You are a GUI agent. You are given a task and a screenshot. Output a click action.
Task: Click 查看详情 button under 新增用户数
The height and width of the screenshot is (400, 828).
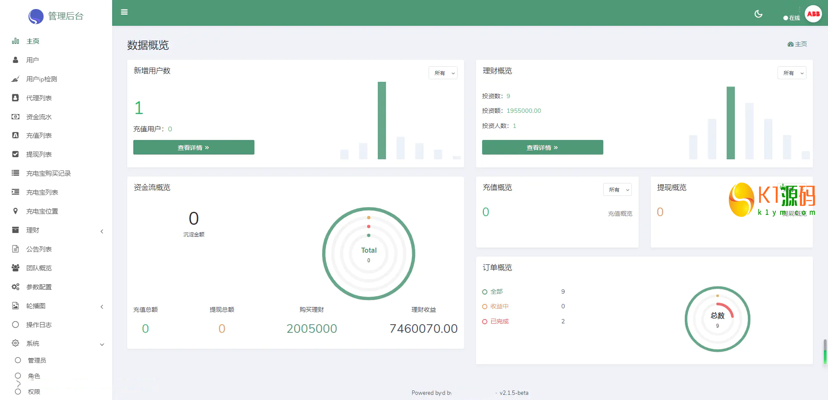click(194, 147)
